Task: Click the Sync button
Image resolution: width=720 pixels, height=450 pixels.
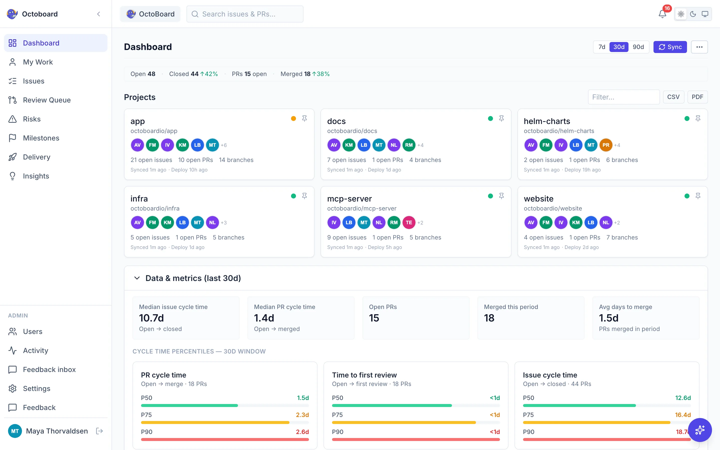Action: [x=670, y=47]
